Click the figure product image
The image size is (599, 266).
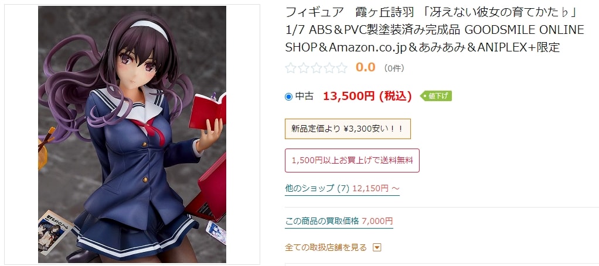tap(132, 134)
